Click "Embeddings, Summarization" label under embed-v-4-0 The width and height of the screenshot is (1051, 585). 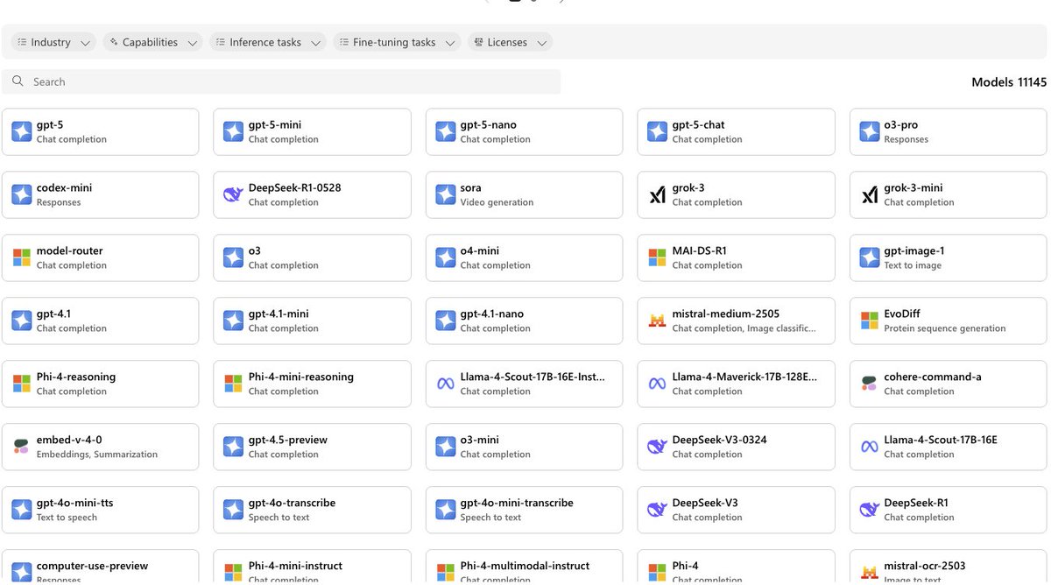click(x=97, y=455)
